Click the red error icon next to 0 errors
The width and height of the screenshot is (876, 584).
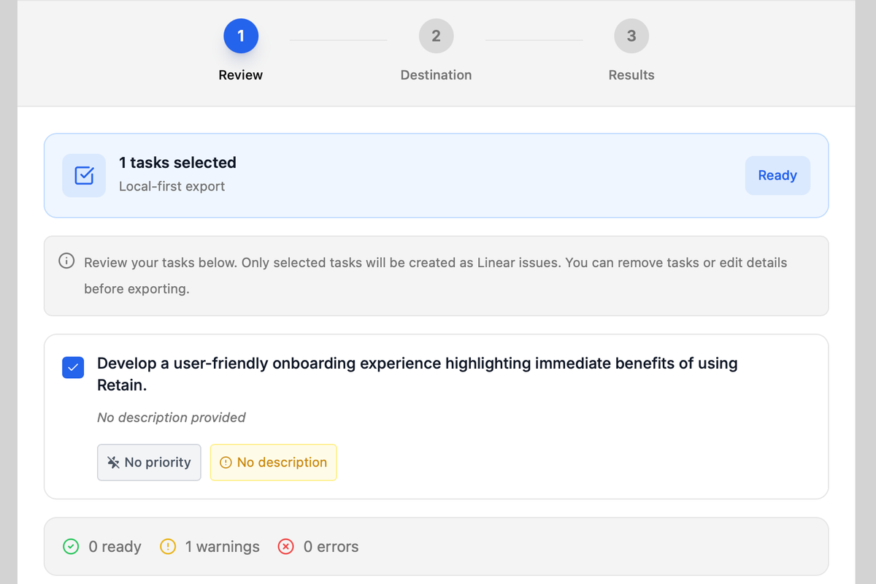pos(285,546)
